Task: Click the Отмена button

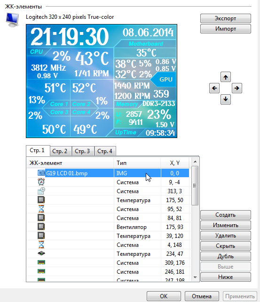Action: pos(202,296)
